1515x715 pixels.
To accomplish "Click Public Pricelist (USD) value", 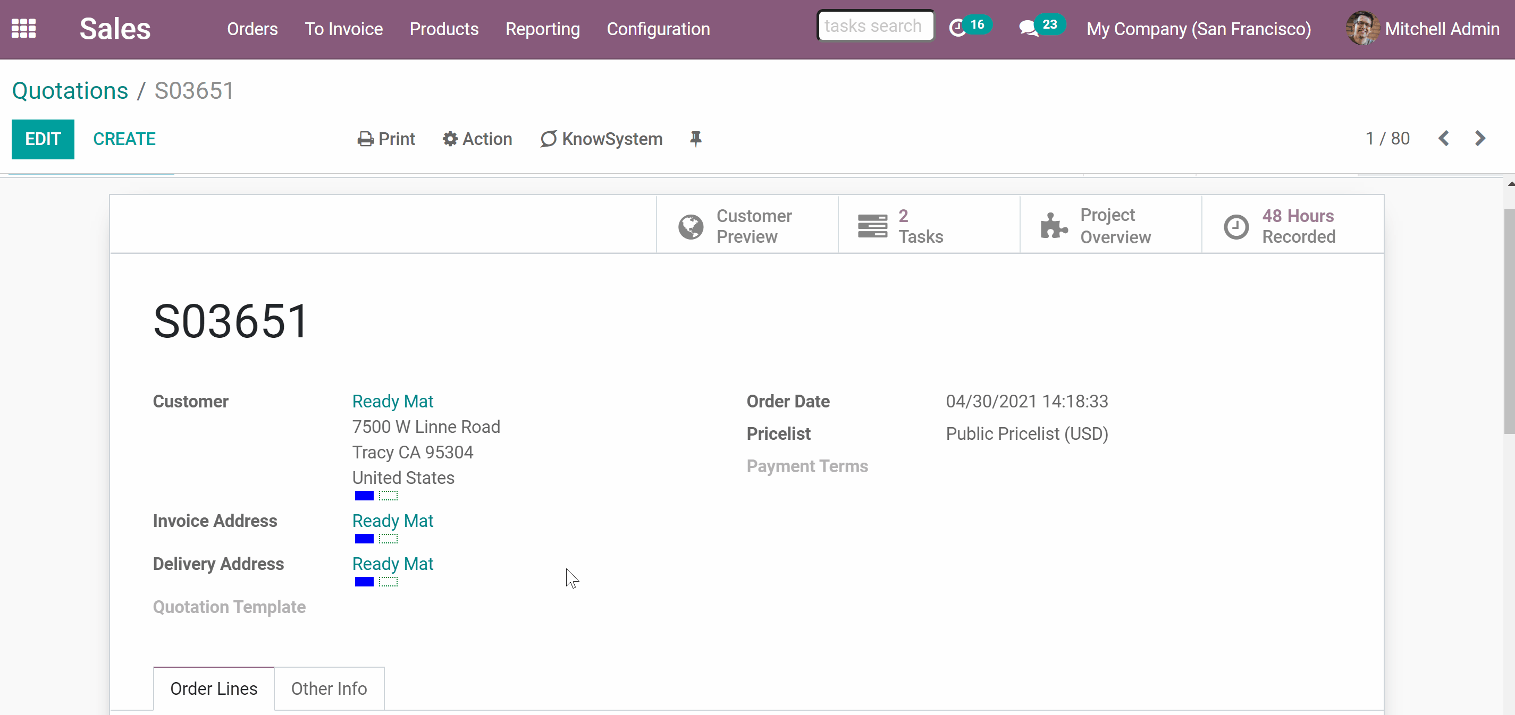I will pos(1026,433).
